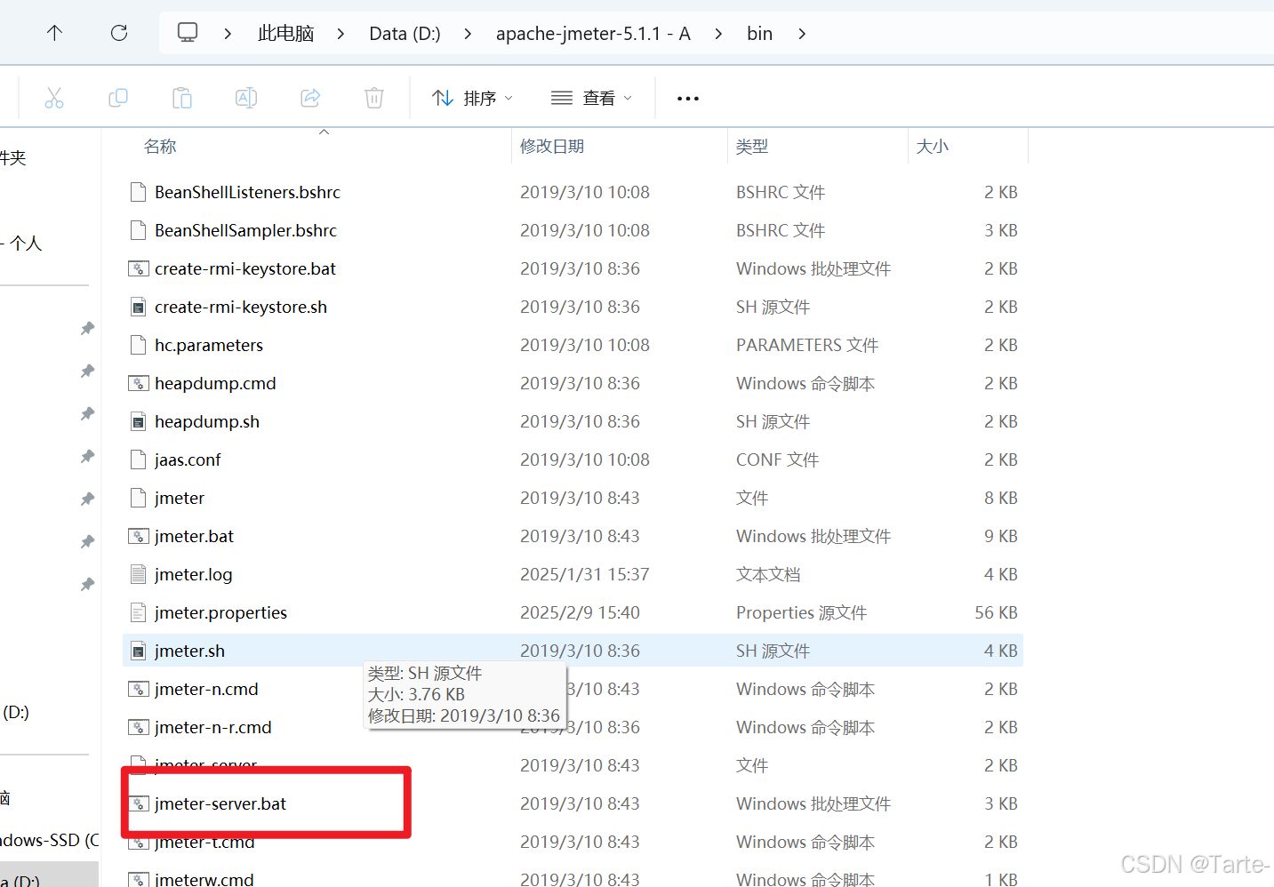
Task: Click the icon of jaas.conf
Action: 138,459
